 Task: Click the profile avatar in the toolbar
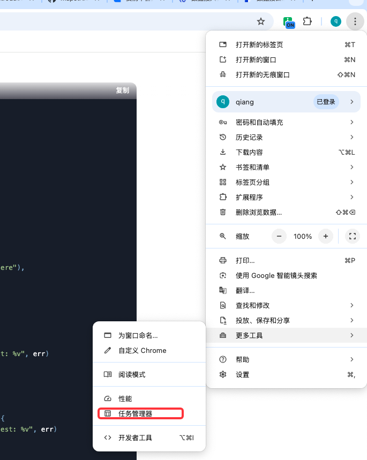(x=335, y=21)
